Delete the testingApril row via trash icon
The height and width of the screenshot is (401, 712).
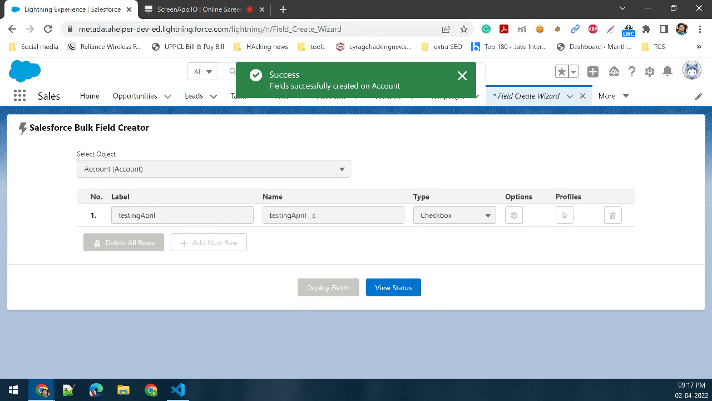coord(612,214)
